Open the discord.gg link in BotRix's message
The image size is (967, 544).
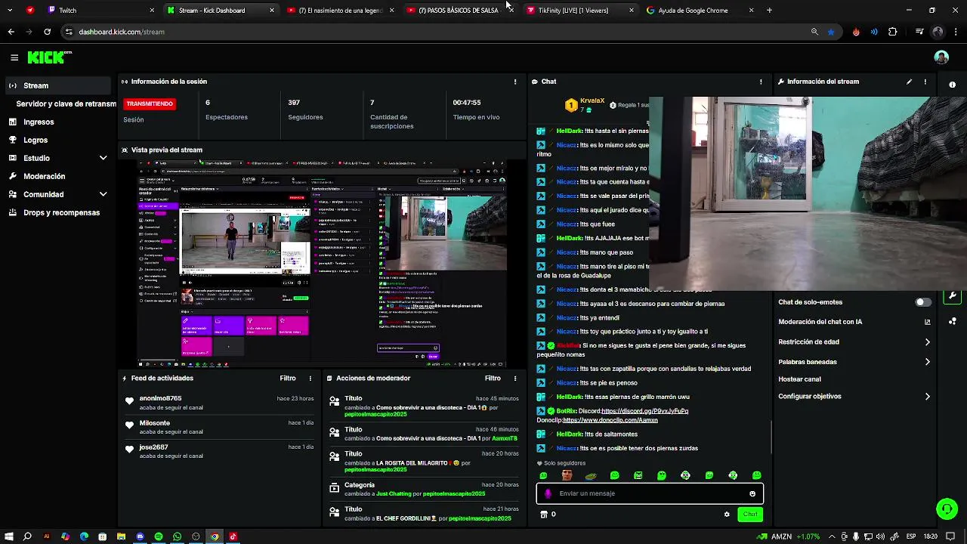tap(644, 411)
